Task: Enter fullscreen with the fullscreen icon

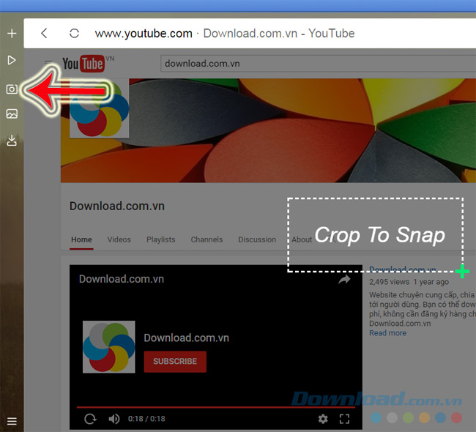Action: coord(344,419)
